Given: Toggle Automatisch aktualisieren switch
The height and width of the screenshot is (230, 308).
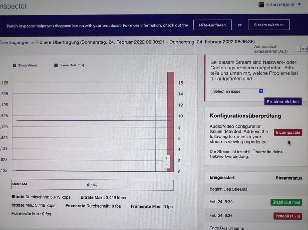Looking at the screenshot, I should (x=301, y=49).
